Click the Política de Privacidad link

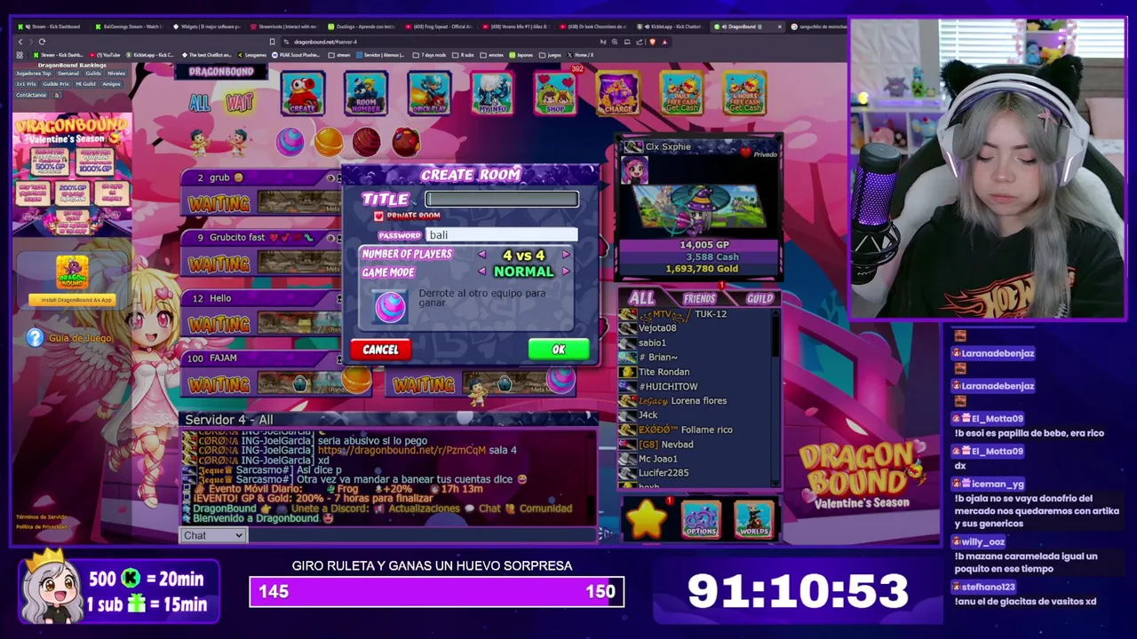point(41,526)
